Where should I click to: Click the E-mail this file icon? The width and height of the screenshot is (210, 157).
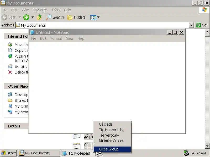pos(10,66)
